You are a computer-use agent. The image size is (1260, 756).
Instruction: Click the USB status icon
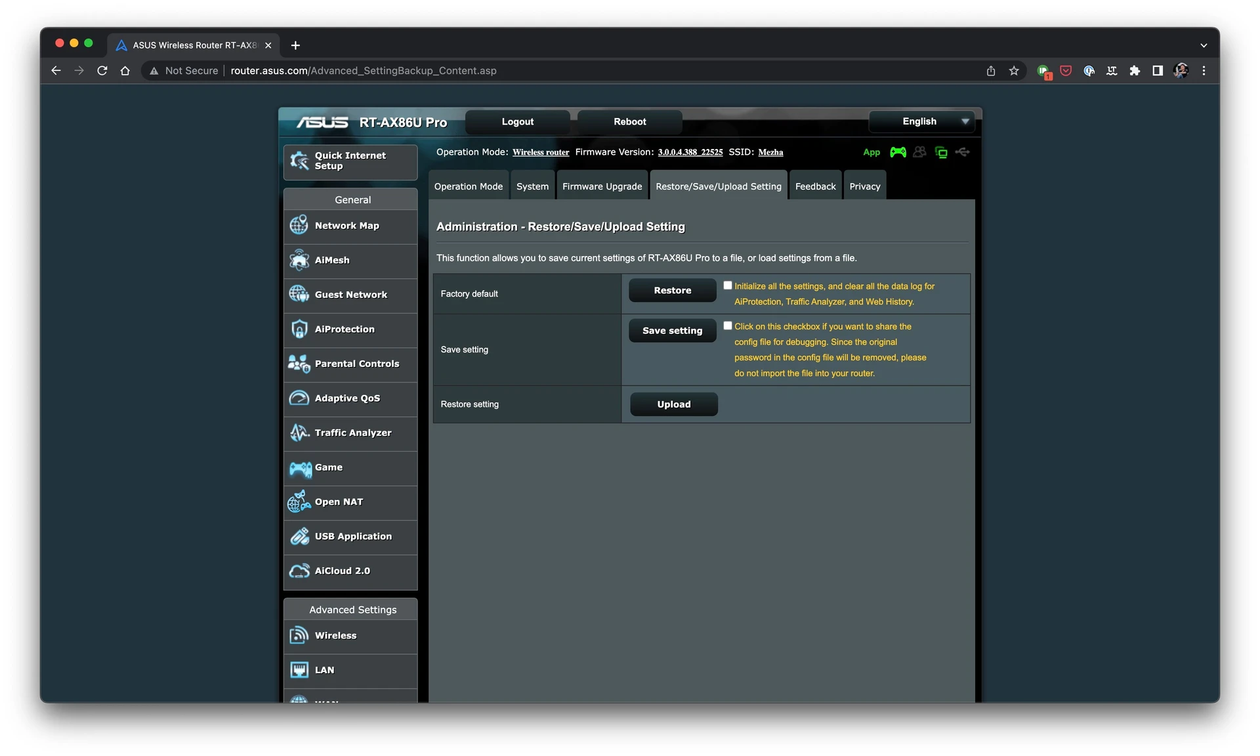pyautogui.click(x=963, y=152)
